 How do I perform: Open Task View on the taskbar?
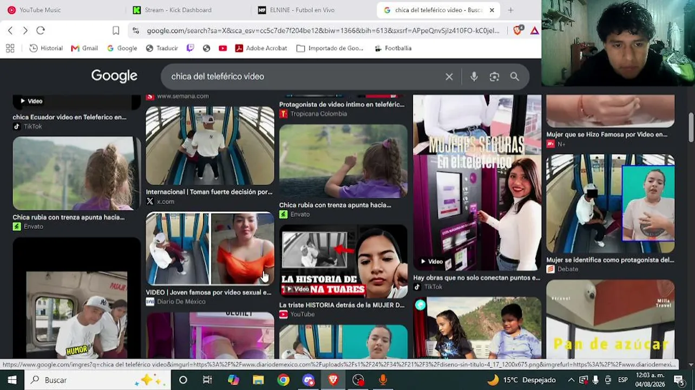[x=207, y=380]
